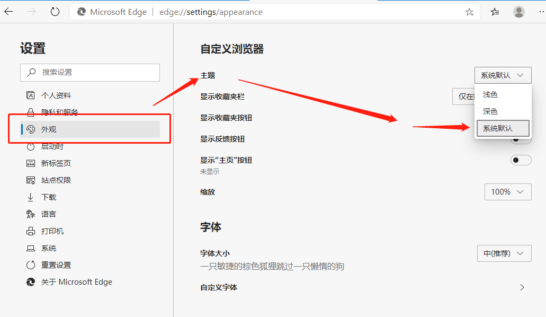Open 站点权限 settings
Screen dimensions: 546x317
[90, 180]
